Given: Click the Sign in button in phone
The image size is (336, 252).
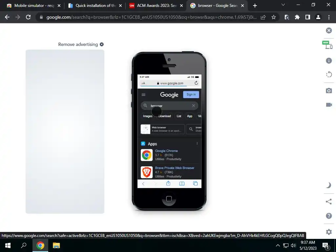Looking at the screenshot, I should coord(191,94).
